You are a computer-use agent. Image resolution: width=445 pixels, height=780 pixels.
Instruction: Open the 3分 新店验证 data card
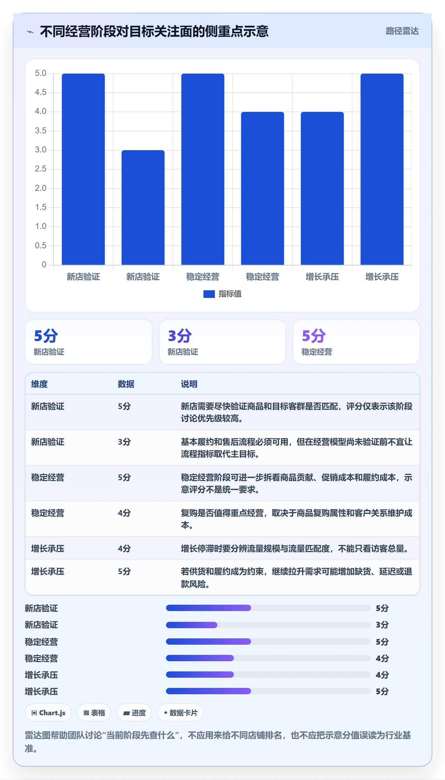[x=222, y=342]
